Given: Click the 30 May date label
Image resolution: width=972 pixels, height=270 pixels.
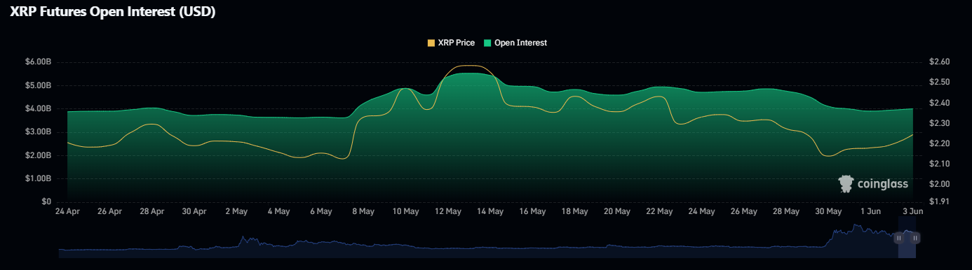Looking at the screenshot, I should (828, 211).
